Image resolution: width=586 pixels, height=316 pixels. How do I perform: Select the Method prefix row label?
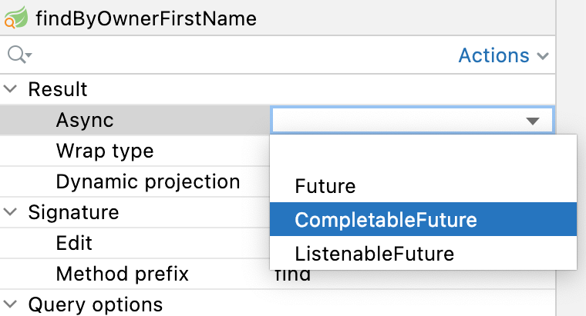click(122, 274)
